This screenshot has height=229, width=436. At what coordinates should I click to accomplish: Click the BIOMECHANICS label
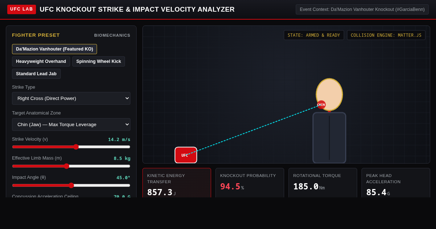point(112,35)
